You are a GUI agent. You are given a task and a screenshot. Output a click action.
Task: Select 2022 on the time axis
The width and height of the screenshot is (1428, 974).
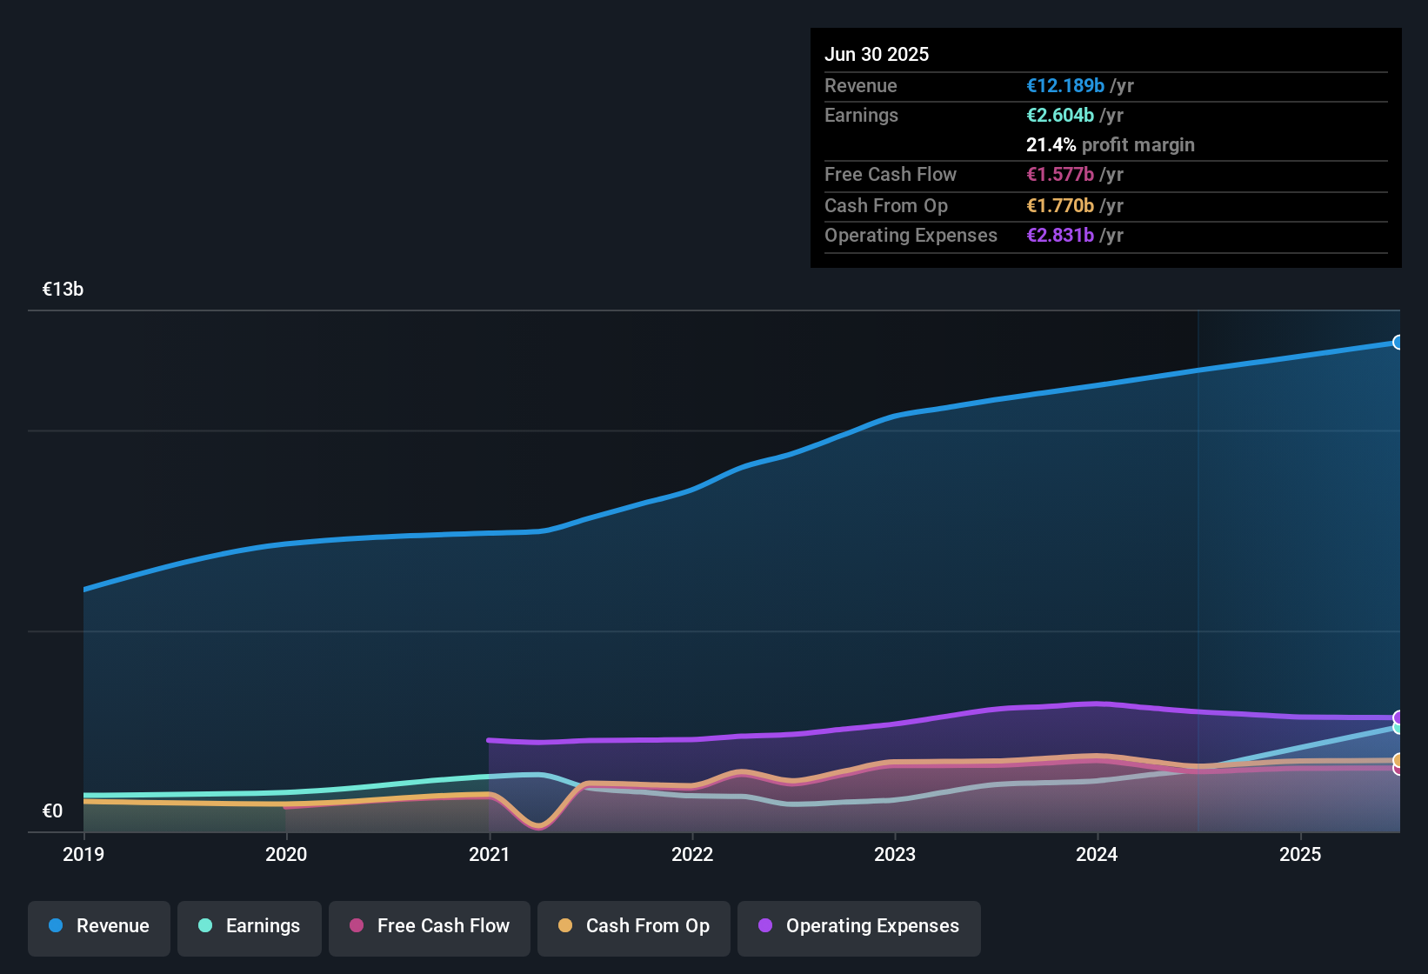692,854
